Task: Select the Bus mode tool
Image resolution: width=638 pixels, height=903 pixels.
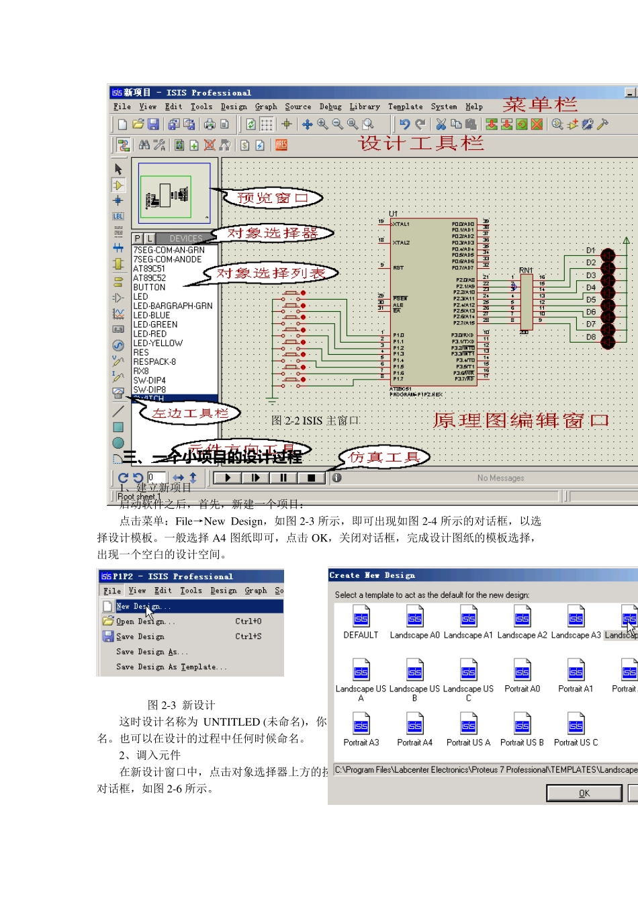Action: point(118,248)
